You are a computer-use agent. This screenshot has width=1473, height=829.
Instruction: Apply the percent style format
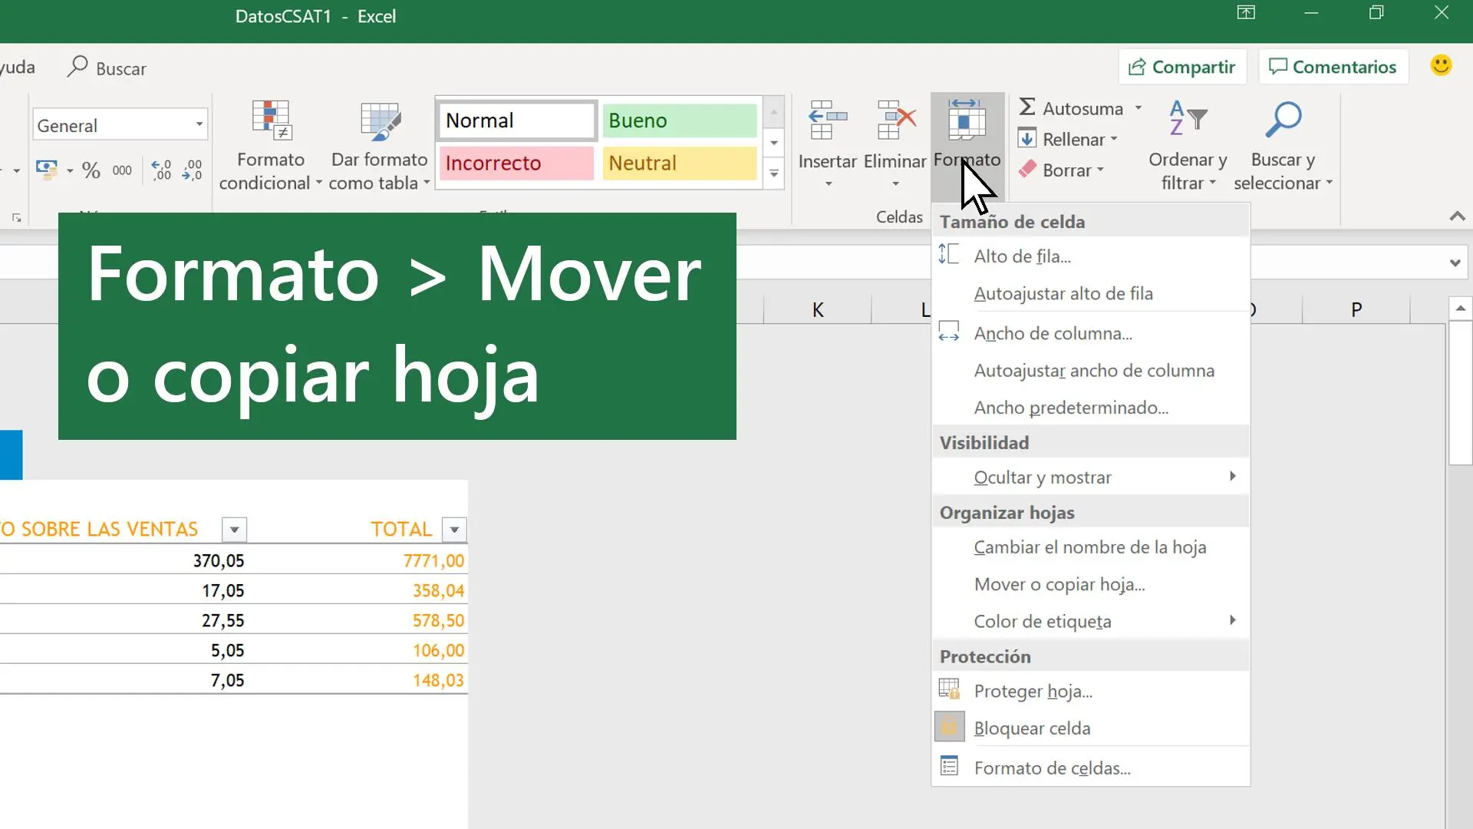tap(91, 170)
